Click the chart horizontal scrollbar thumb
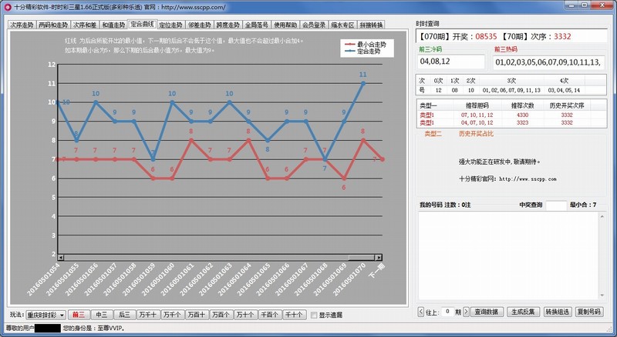Viewport: 617px width, 337px height. pos(361,258)
